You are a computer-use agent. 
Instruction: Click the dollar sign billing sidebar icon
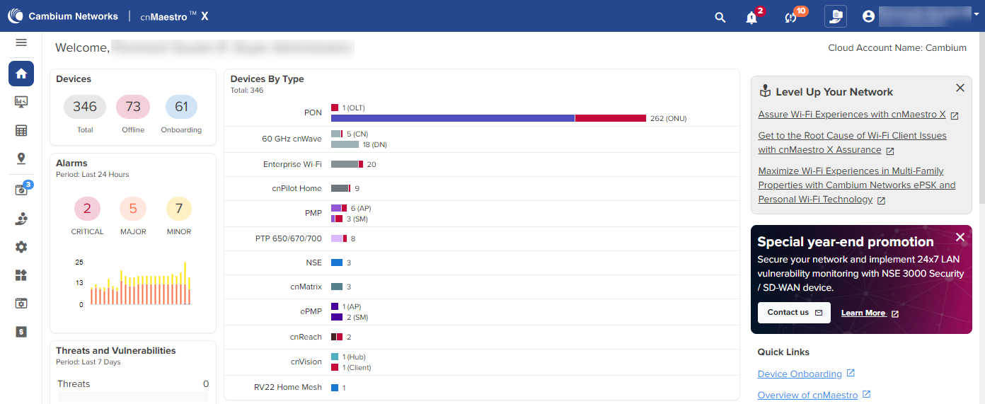pyautogui.click(x=21, y=331)
